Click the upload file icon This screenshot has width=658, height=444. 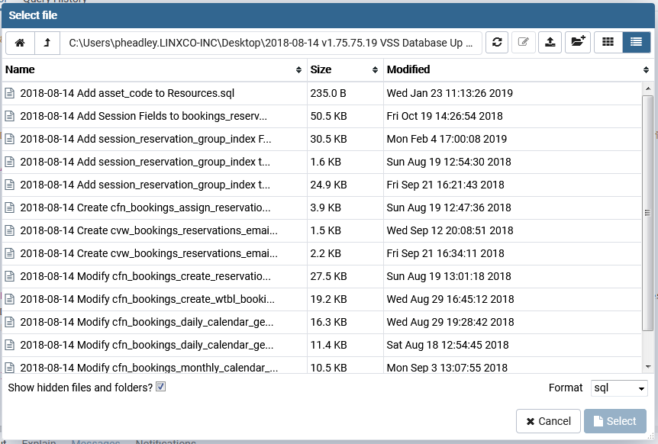(550, 43)
